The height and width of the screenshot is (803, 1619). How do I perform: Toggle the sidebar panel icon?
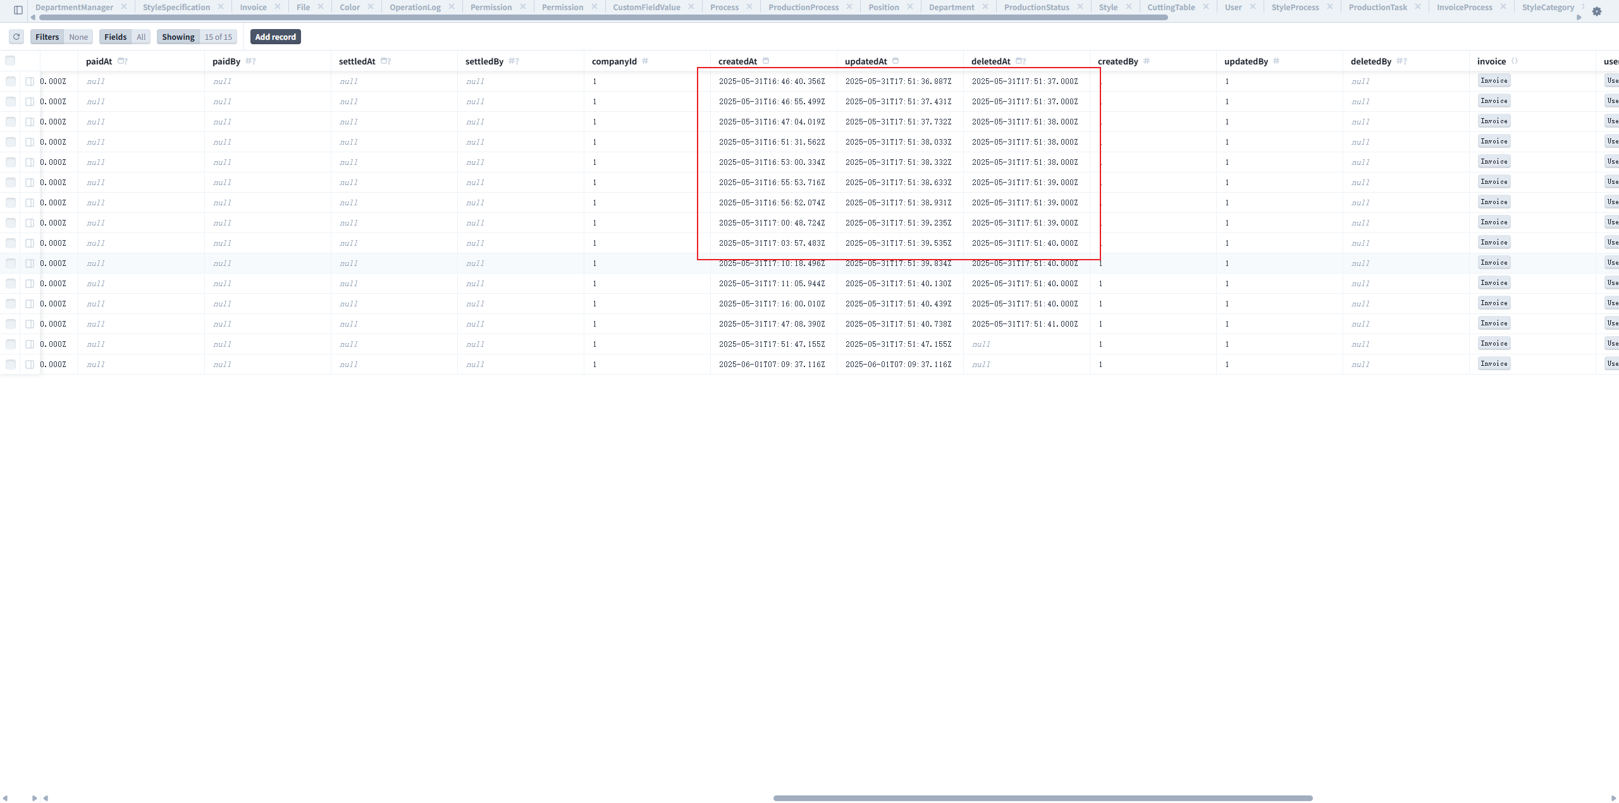pos(18,10)
